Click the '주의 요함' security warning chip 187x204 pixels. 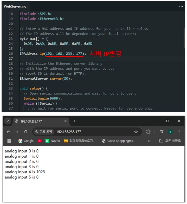click(43, 132)
